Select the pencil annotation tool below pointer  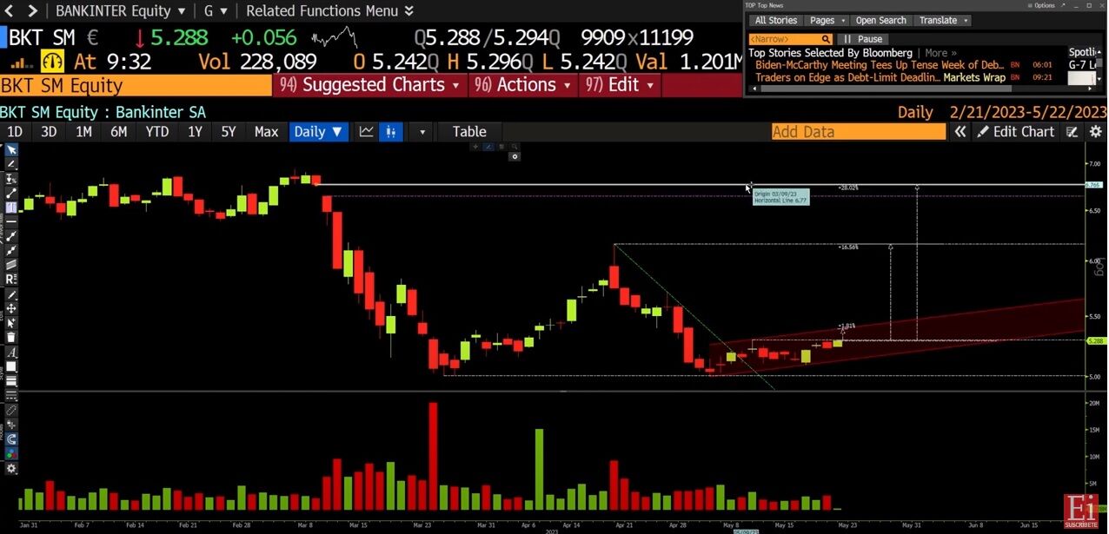pos(12,163)
